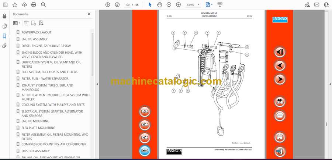Click the top left-strip round button
The image size is (332, 160).
[x=145, y=111]
